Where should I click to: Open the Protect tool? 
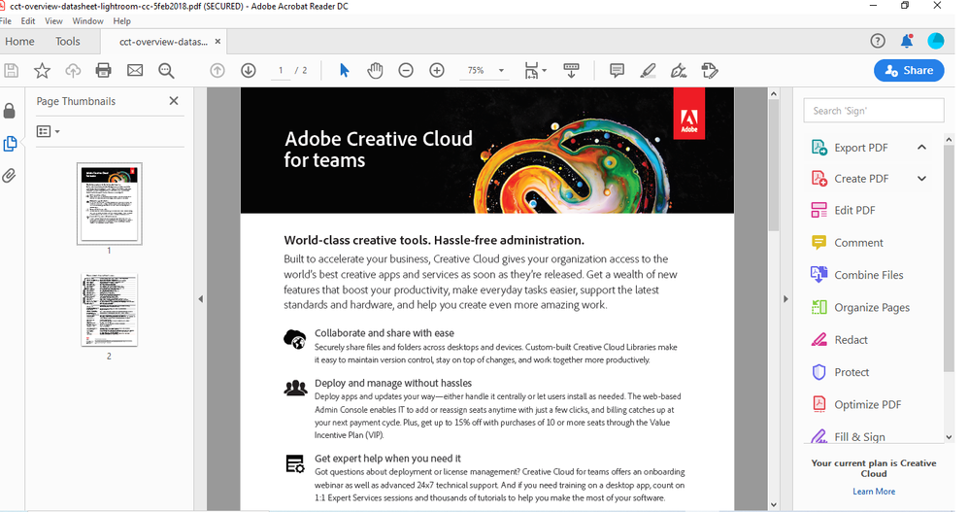tap(840, 372)
